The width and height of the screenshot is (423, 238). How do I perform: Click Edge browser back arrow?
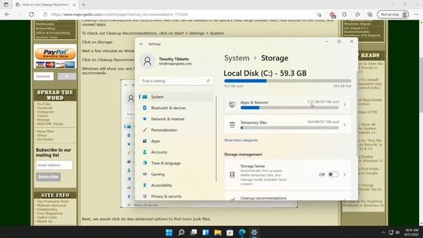click(x=7, y=15)
